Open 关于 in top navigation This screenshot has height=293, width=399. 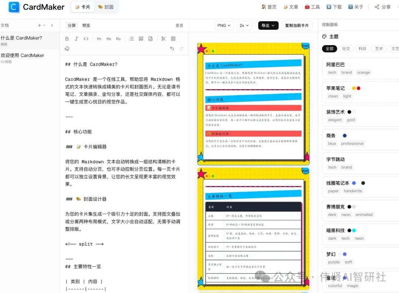356,7
